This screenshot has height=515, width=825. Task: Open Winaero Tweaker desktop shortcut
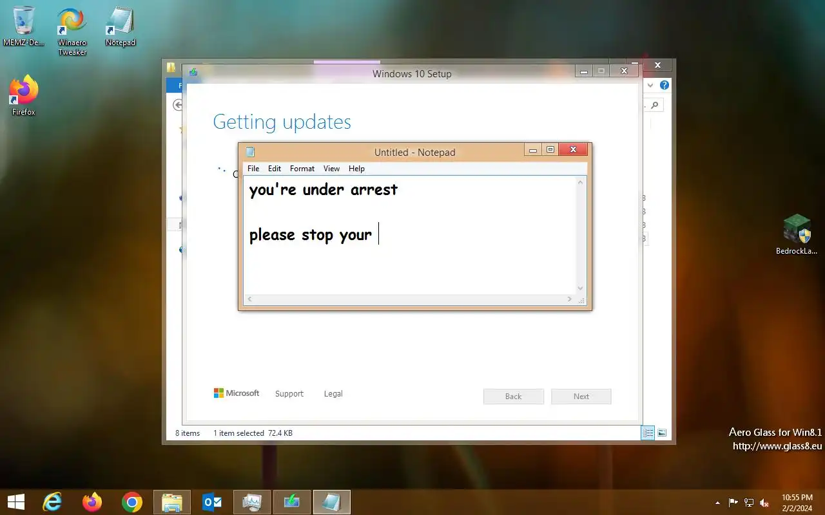click(x=72, y=31)
